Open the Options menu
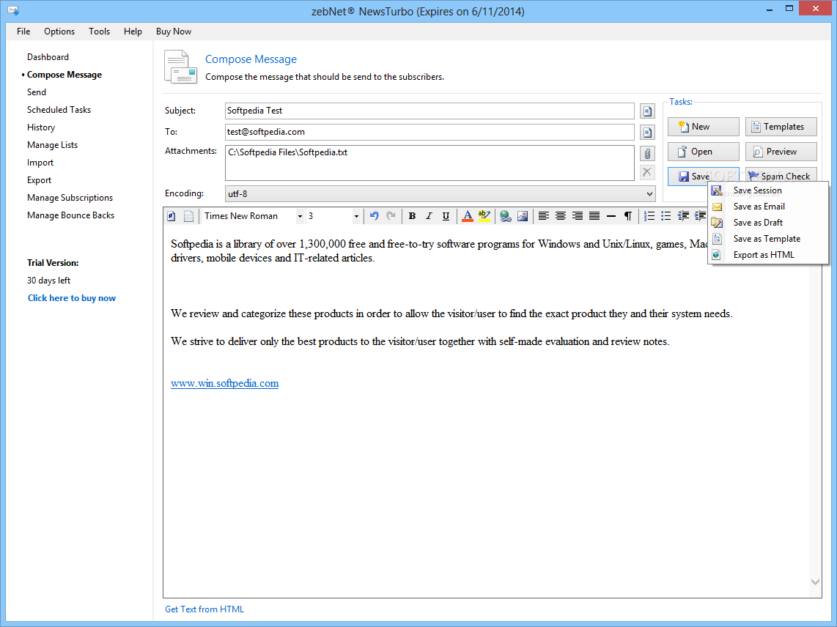837x627 pixels. [x=59, y=31]
